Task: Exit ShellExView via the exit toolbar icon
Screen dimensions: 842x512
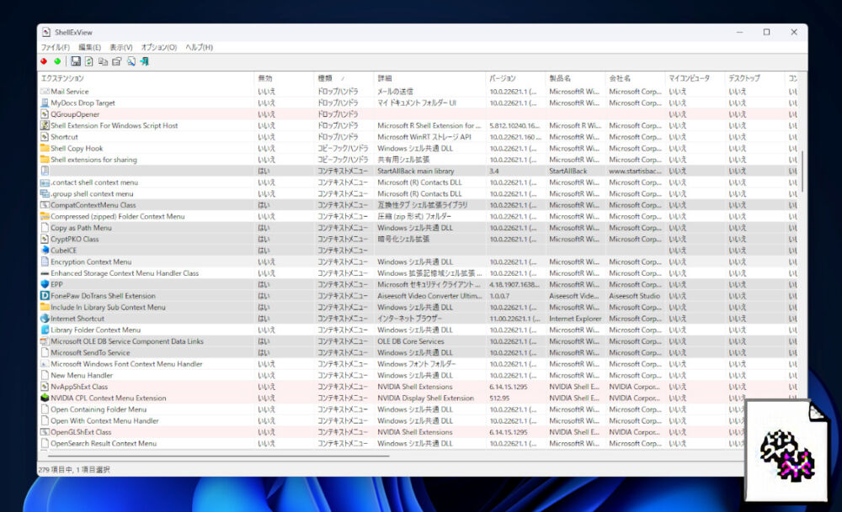Action: click(144, 61)
